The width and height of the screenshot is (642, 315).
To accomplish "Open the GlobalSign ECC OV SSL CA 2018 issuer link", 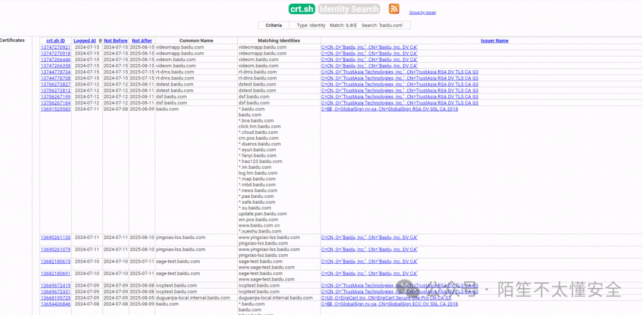I will pos(390,304).
